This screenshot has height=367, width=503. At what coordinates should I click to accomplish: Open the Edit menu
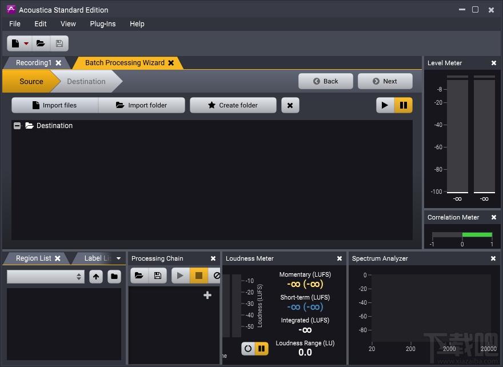pyautogui.click(x=41, y=24)
